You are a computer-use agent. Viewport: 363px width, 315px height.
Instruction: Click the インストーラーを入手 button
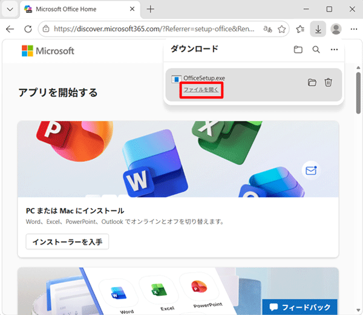(x=67, y=242)
